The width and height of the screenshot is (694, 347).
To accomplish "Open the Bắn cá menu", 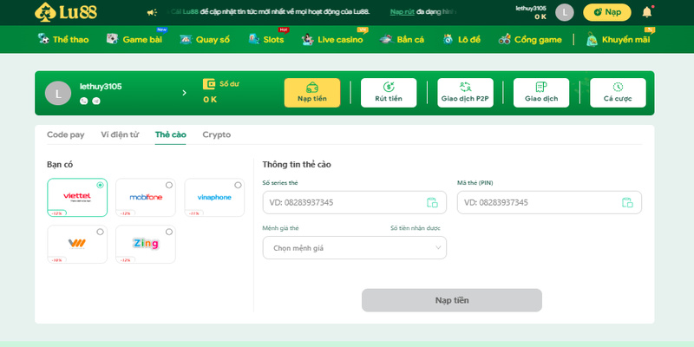I will pos(410,39).
